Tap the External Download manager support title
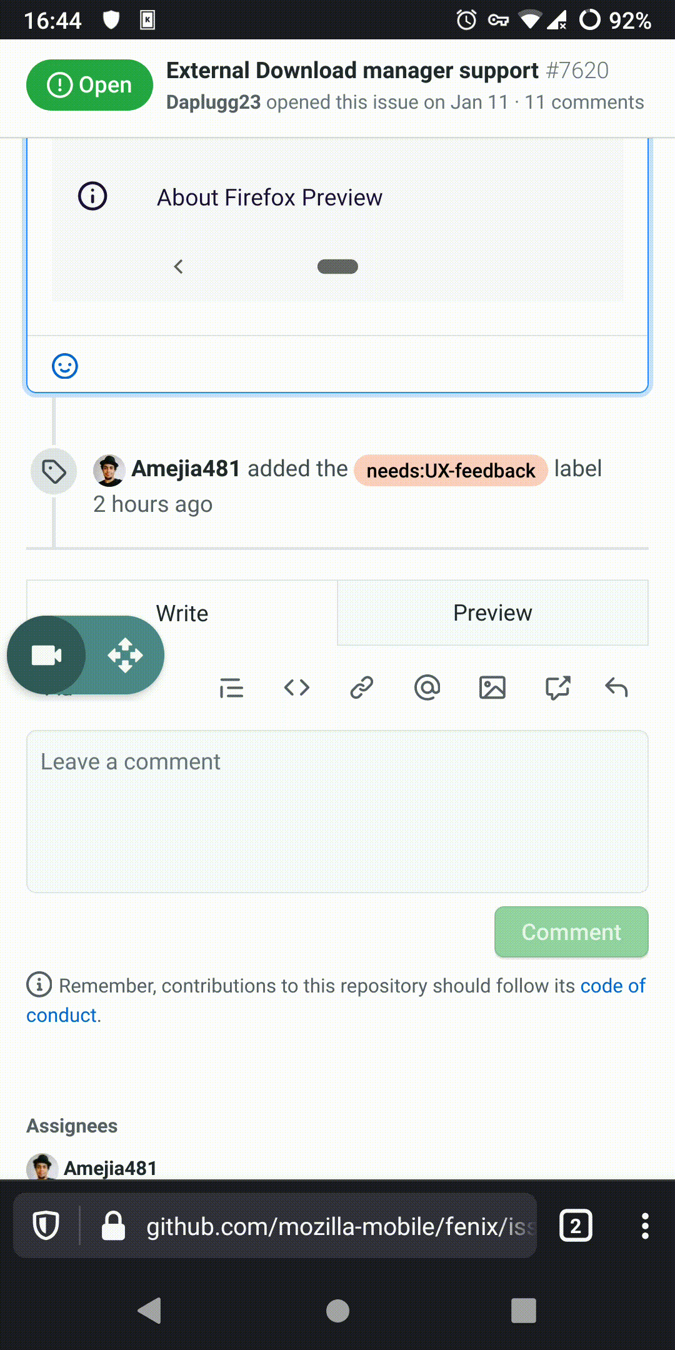 pos(352,71)
